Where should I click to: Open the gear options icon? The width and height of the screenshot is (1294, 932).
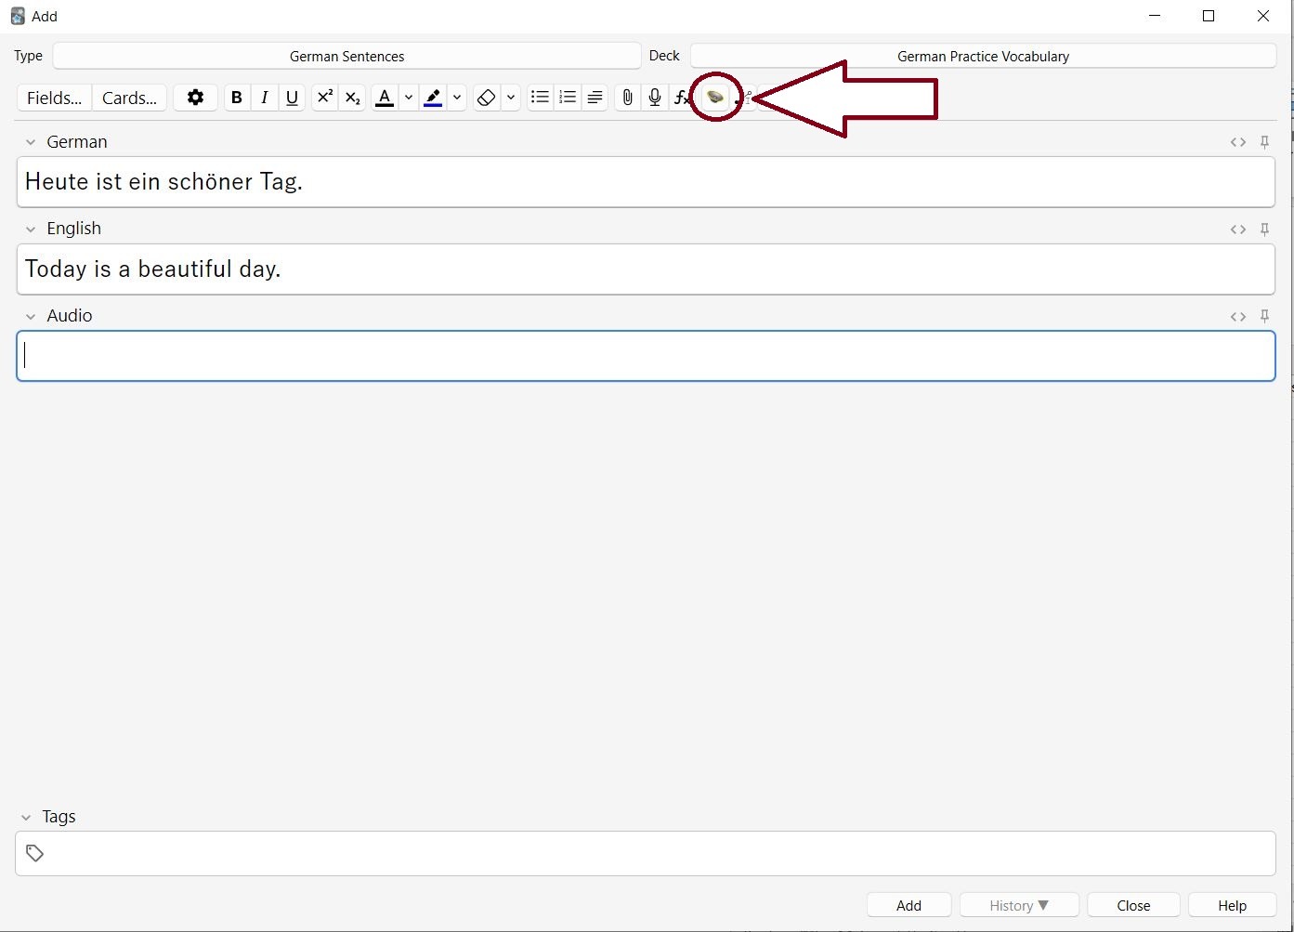point(195,98)
